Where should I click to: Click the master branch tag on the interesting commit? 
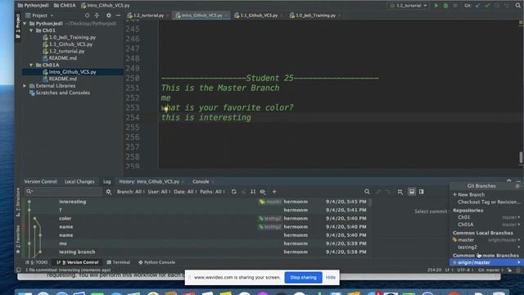(x=270, y=202)
